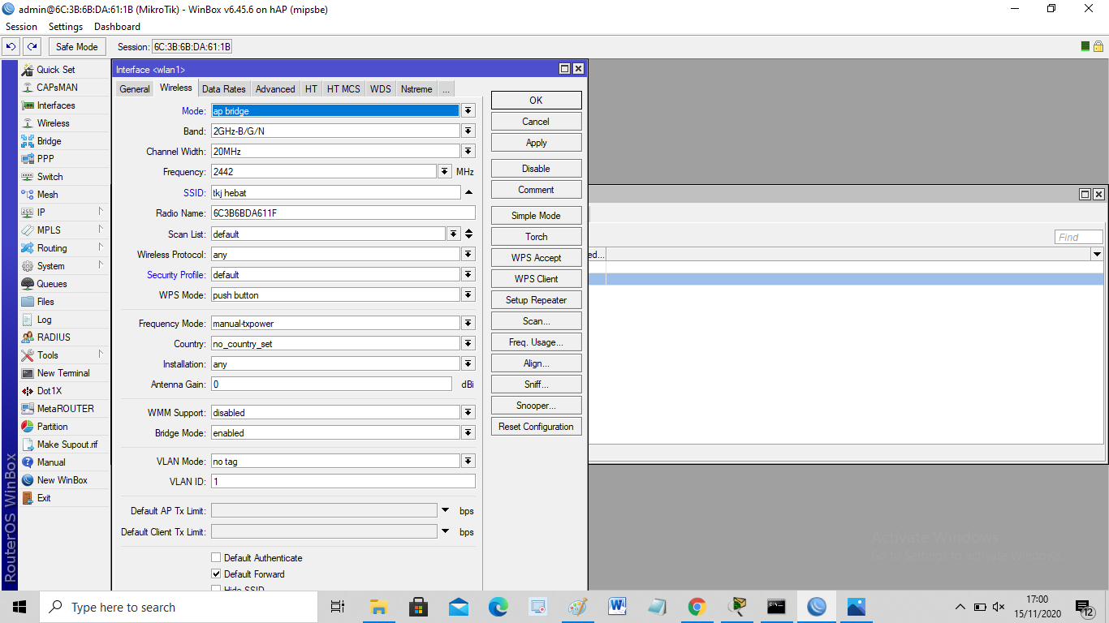Open the Country dropdown arrow

tap(468, 344)
